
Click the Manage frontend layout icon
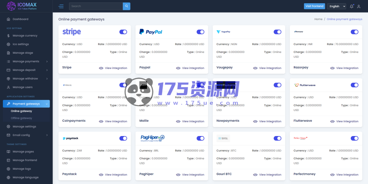tap(9, 160)
